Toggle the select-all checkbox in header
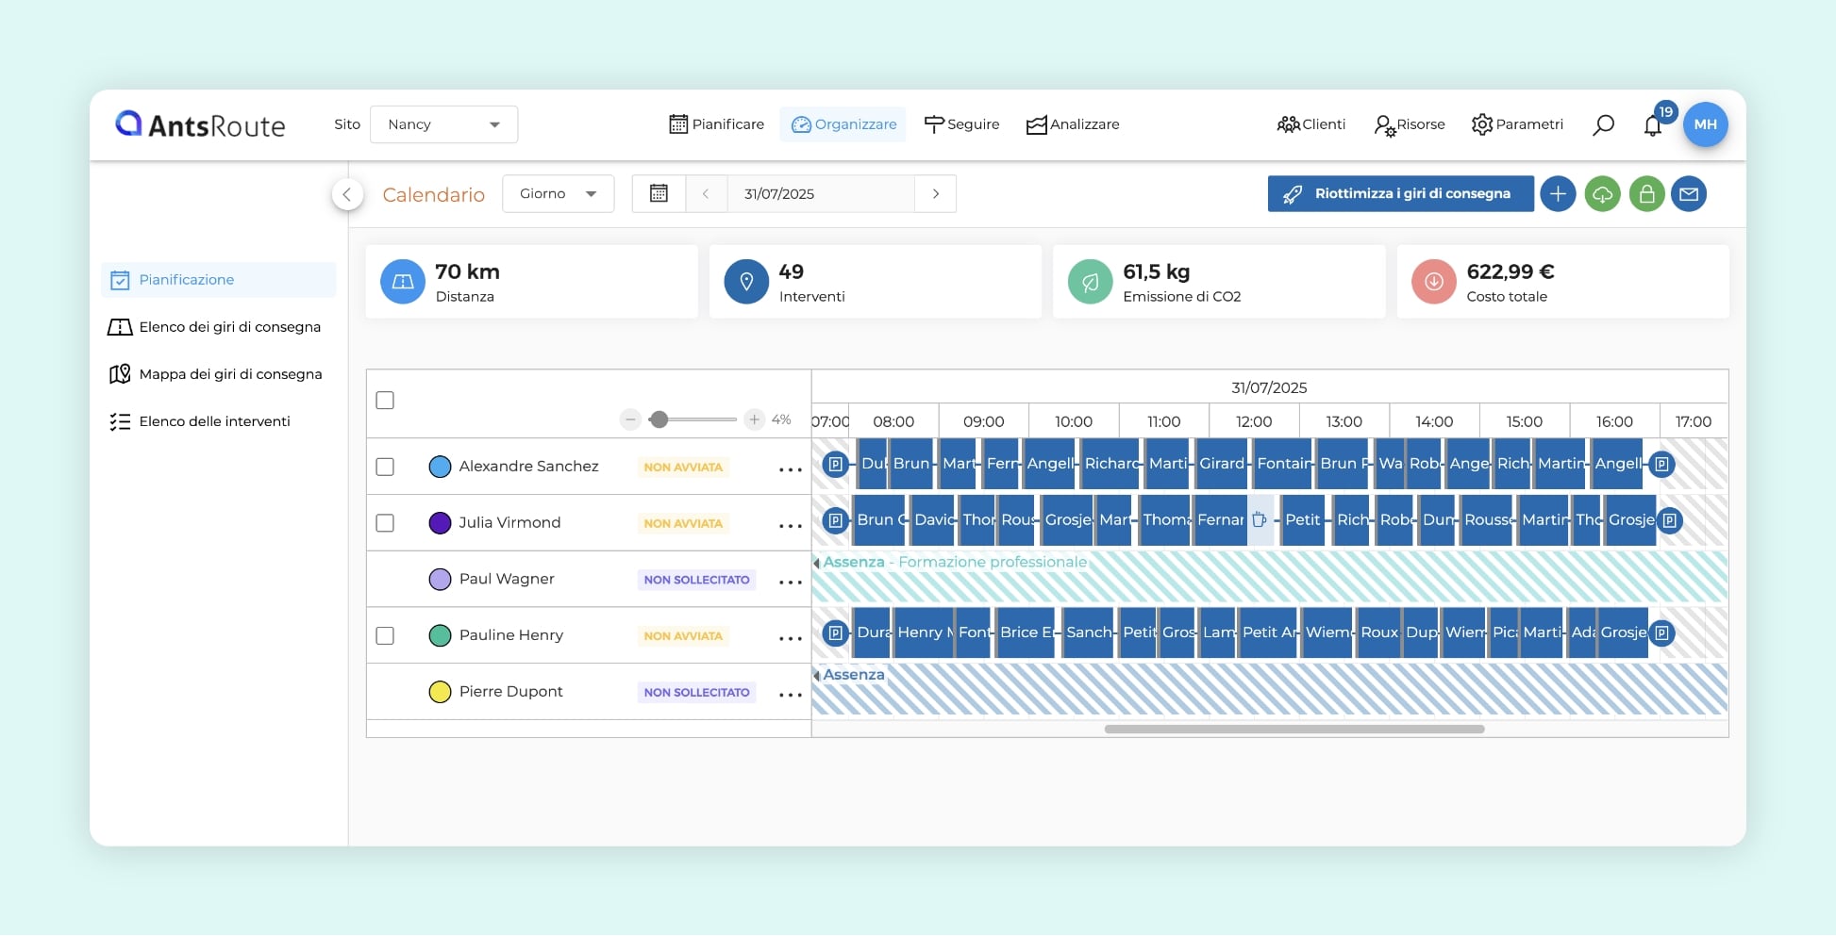Image resolution: width=1836 pixels, height=936 pixels. coord(385,401)
